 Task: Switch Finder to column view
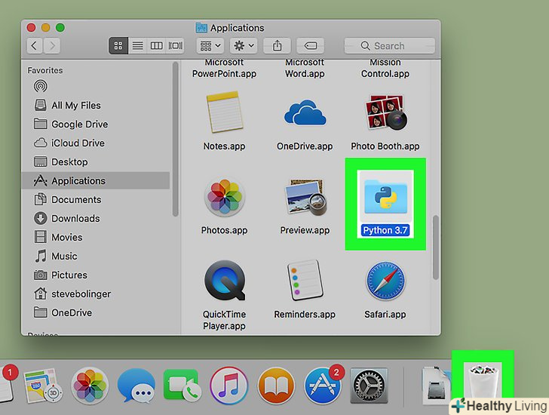click(x=157, y=46)
